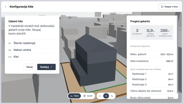Click the Nazaj button
183x104 pixels.
(29, 67)
